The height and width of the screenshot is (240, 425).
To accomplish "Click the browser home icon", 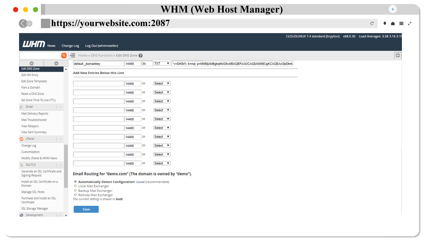I will coord(393,23).
